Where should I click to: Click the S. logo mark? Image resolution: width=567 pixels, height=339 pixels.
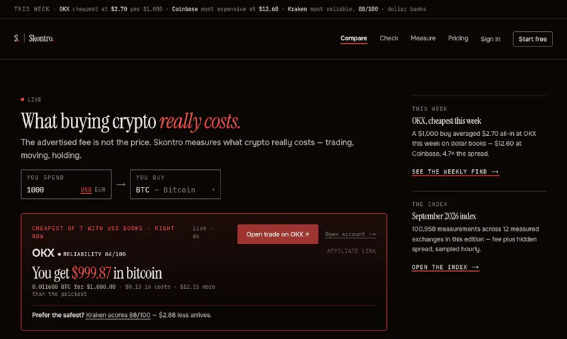pos(16,38)
